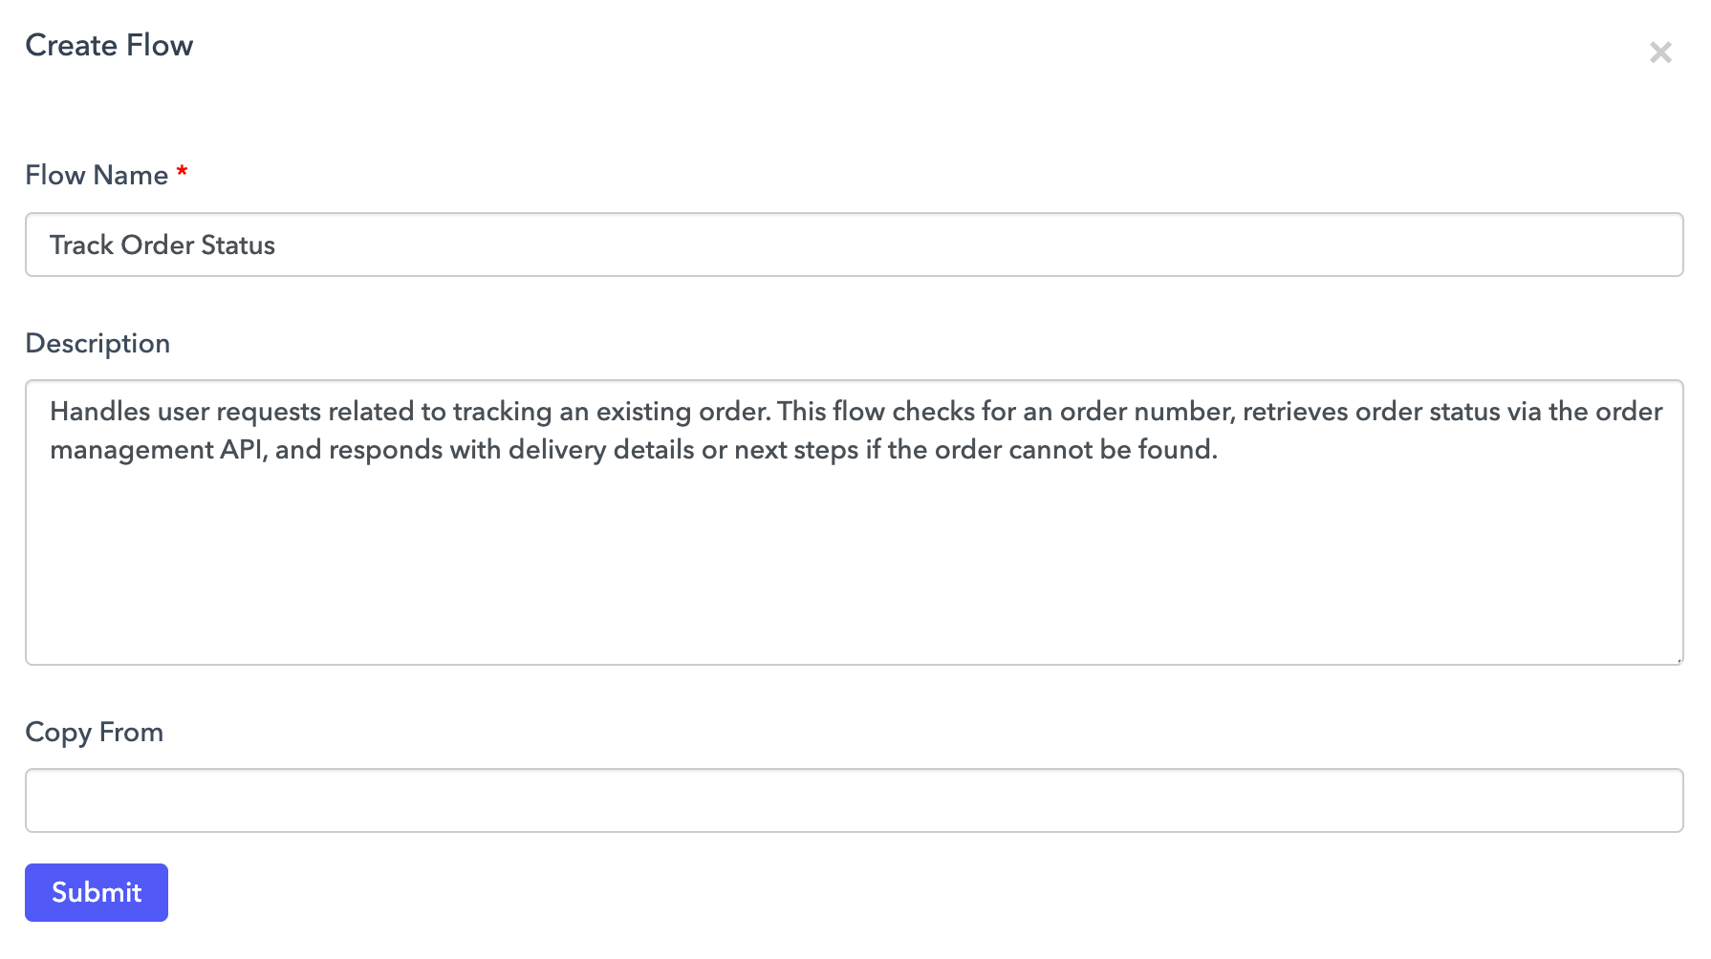Place cursor on word "Track" in Flow Name
Viewport: 1711px width, 959px height.
(x=81, y=245)
